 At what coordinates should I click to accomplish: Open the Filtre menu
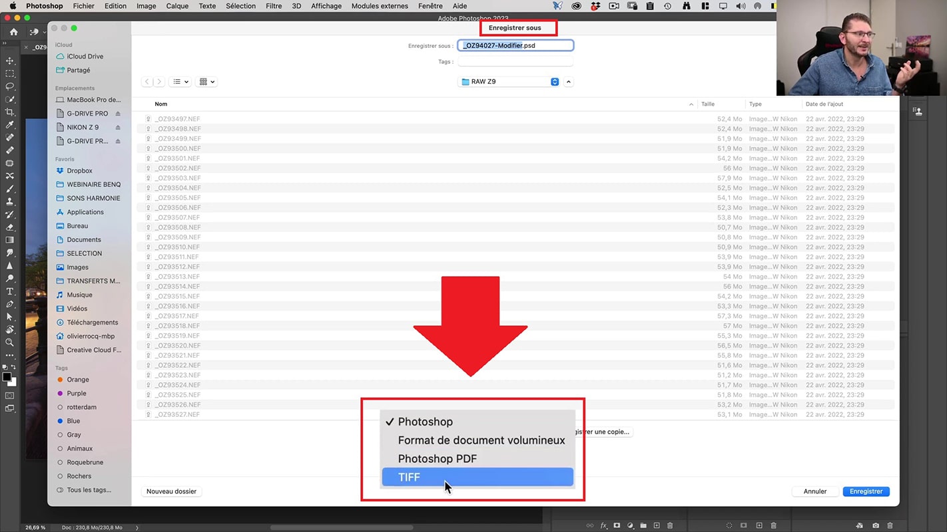(274, 6)
